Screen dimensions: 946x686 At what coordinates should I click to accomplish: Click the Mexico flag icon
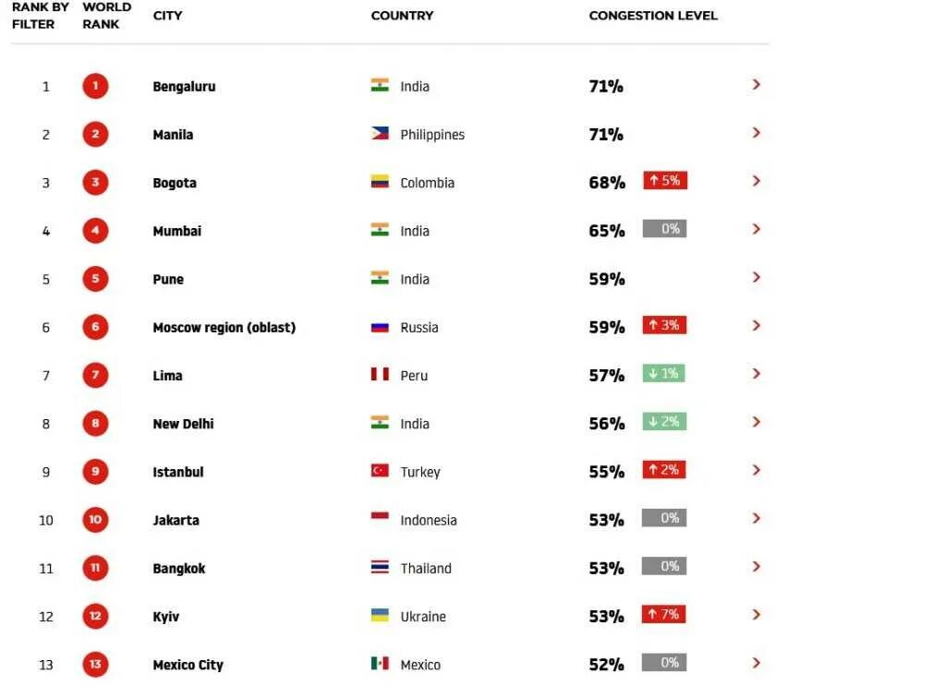click(x=380, y=664)
